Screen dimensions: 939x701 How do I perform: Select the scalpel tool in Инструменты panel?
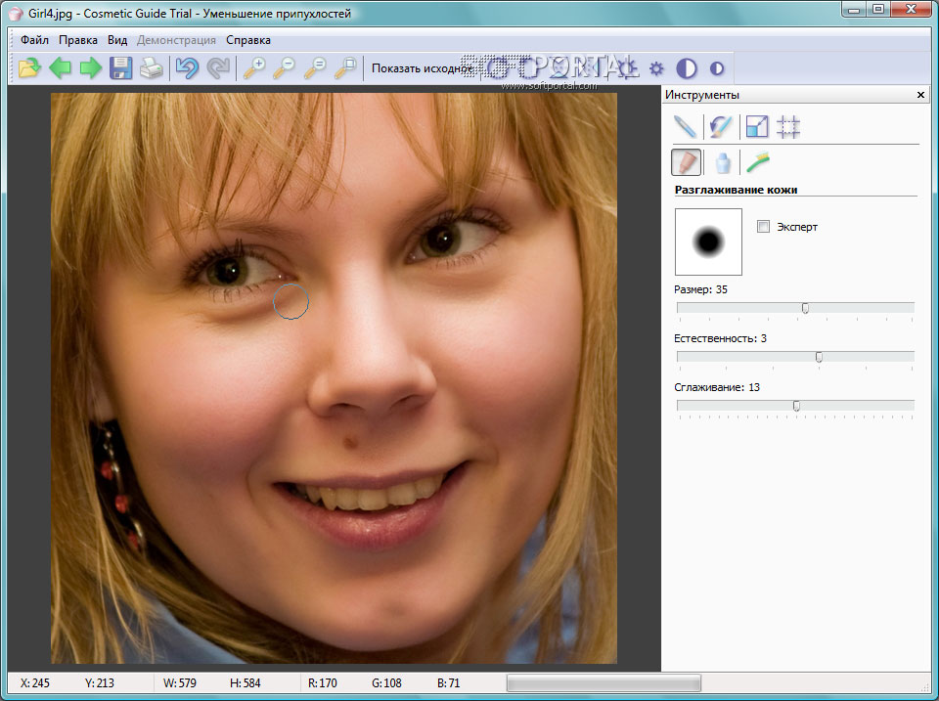(x=686, y=126)
